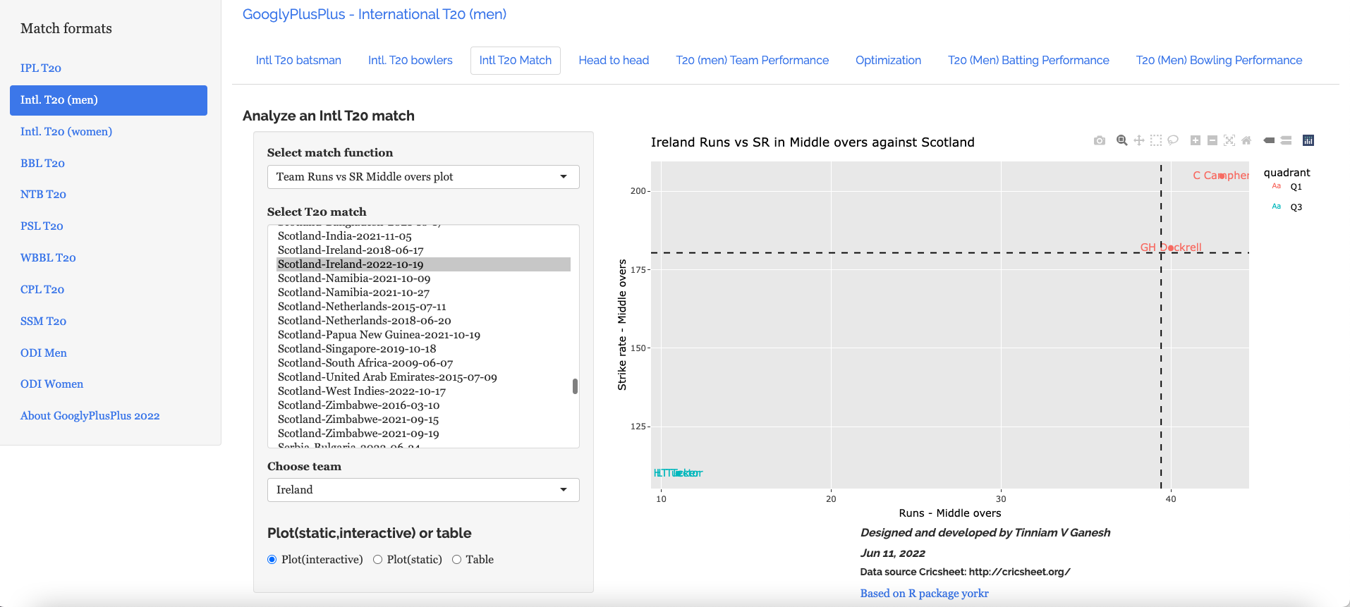Select the Plot(static) radio button

tap(378, 560)
